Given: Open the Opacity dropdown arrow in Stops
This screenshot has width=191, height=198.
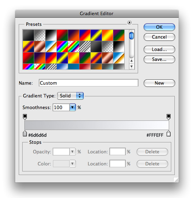Looking at the screenshot, I should (73, 152).
